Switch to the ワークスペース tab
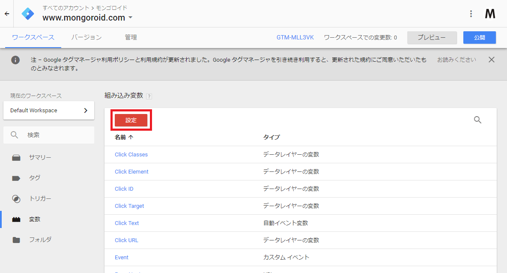Image resolution: width=507 pixels, height=273 pixels. pyautogui.click(x=33, y=38)
